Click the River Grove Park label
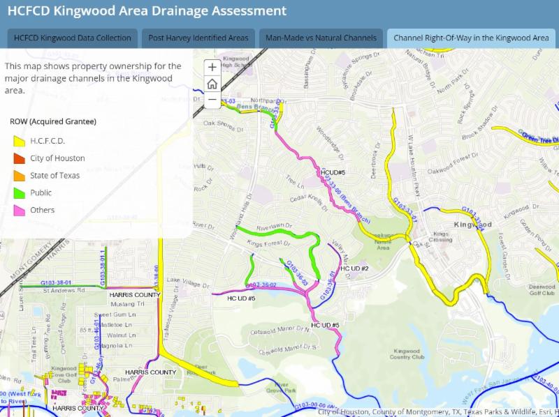Viewport: 559px width, 417px height. [282, 388]
